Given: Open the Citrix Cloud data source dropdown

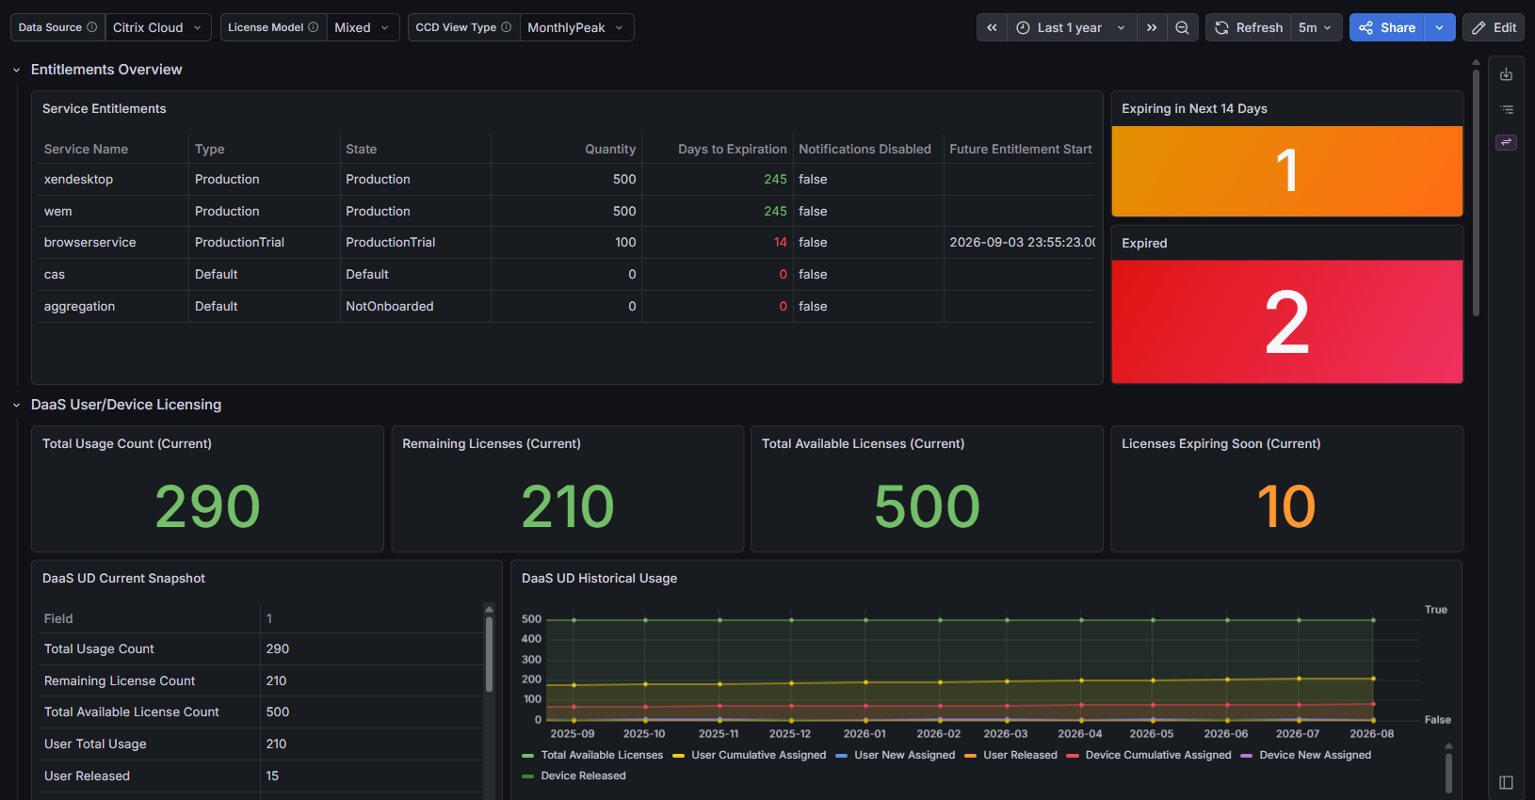Looking at the screenshot, I should [158, 27].
